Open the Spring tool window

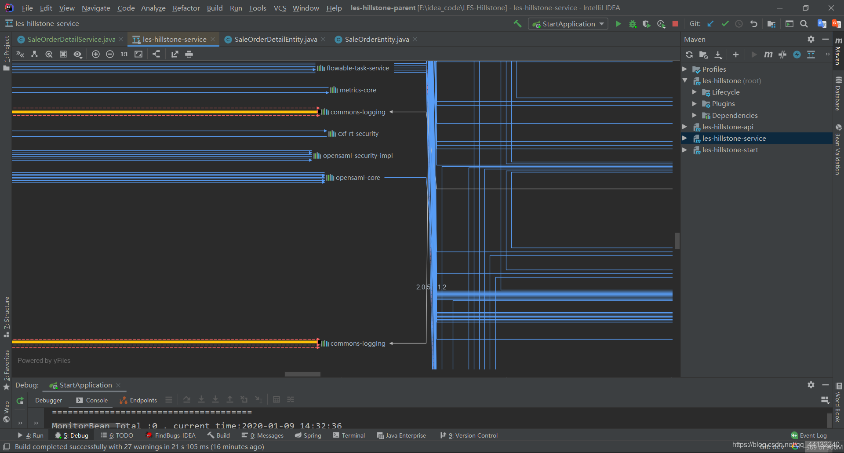pos(308,435)
